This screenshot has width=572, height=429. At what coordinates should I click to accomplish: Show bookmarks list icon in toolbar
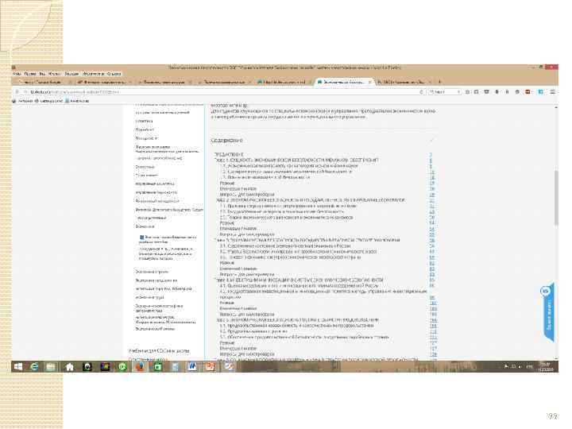click(477, 92)
